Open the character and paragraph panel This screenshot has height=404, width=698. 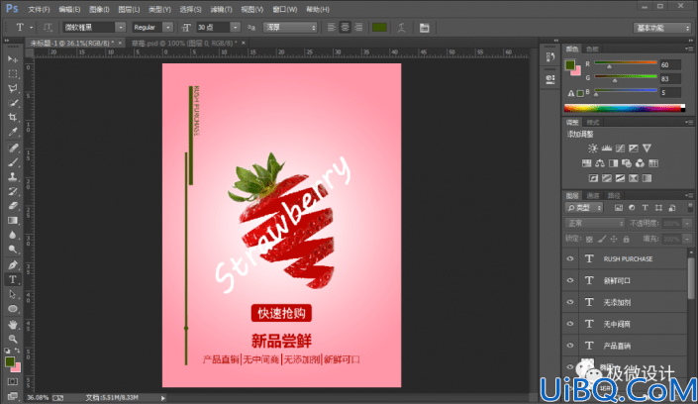tap(424, 28)
